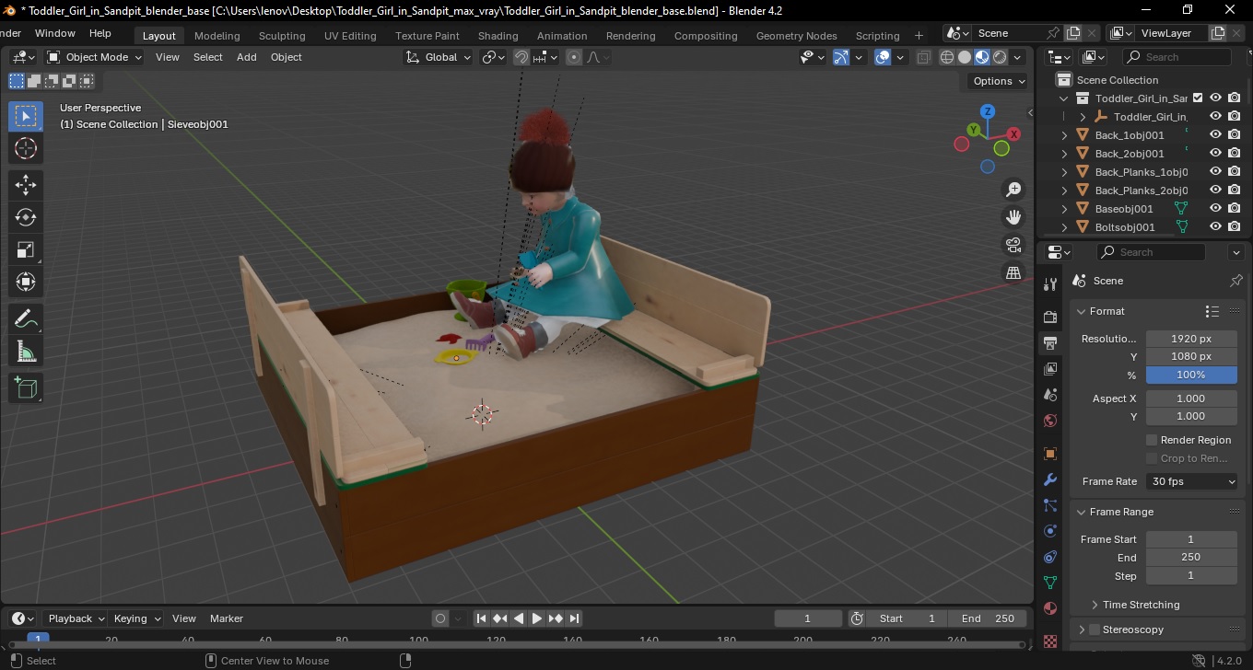Select the Rotate tool

click(26, 217)
